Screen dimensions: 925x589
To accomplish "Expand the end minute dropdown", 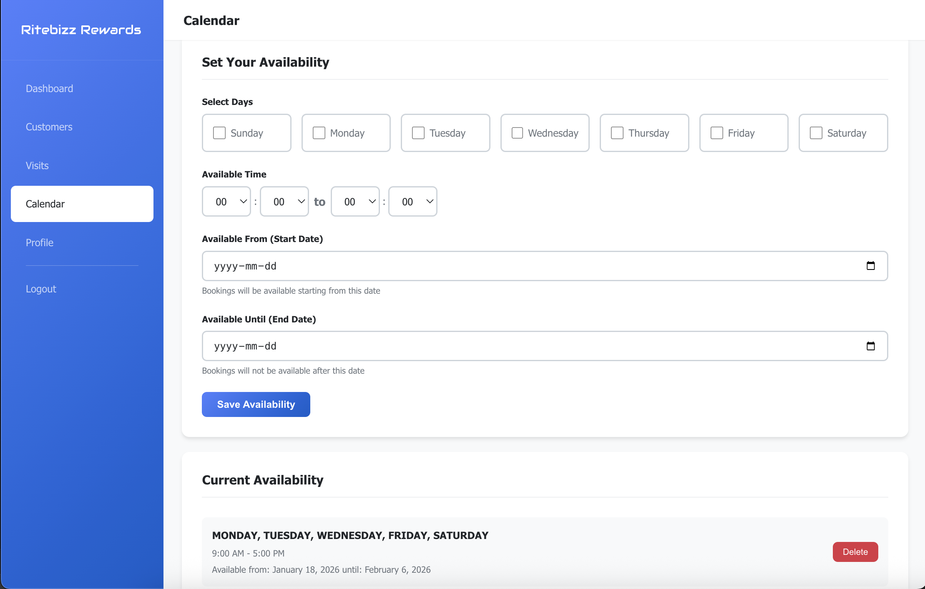I will coord(413,202).
